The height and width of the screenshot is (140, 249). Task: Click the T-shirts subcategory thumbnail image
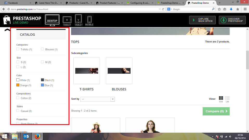87,71
